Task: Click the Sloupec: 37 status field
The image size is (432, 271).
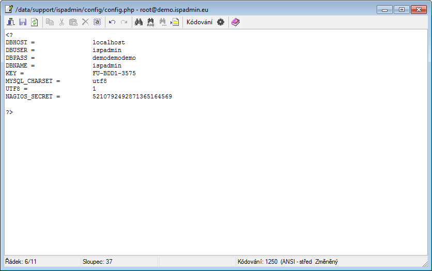Action: coord(119,262)
